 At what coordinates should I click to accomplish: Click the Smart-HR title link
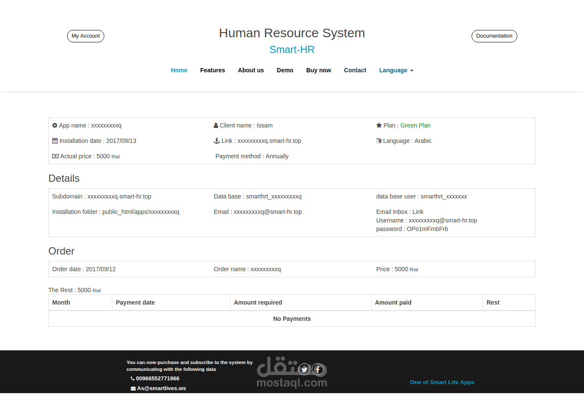pyautogui.click(x=292, y=50)
